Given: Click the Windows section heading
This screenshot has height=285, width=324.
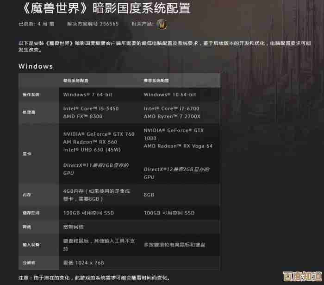Looking at the screenshot, I should pos(36,66).
